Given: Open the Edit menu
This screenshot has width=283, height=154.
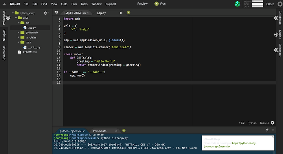Looking at the screenshot, I should pyautogui.click(x=35, y=4).
